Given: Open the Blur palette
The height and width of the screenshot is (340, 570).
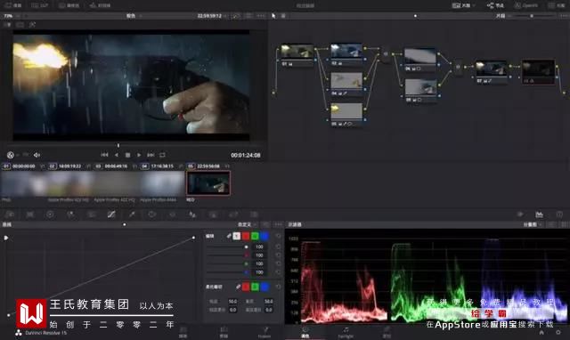Looking at the screenshot, I should [x=192, y=215].
